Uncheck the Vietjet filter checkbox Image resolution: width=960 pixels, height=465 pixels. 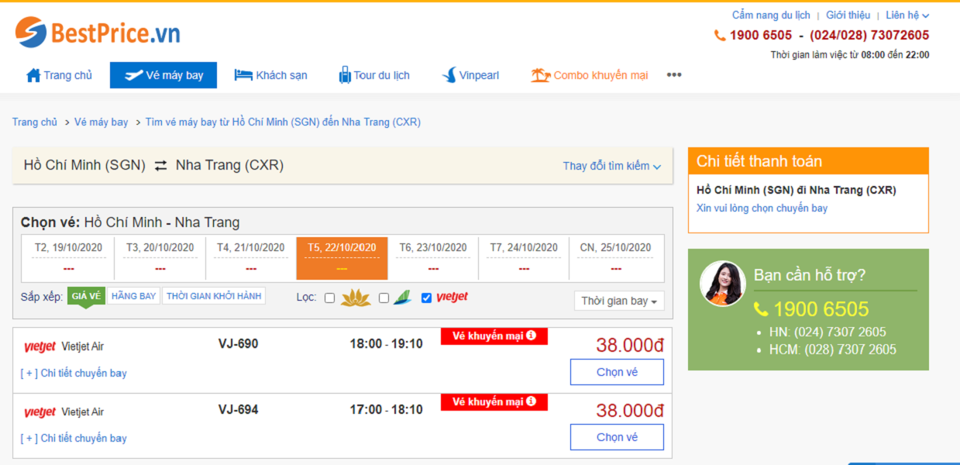pos(426,298)
